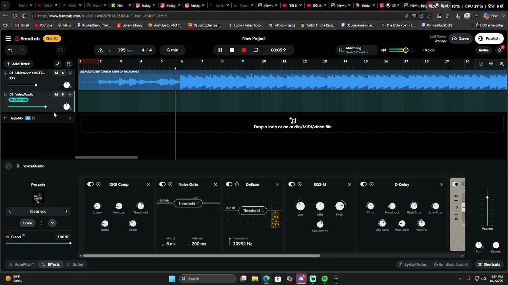Screen dimensions: 508x285
Task: Open the G min key selector
Action: click(172, 50)
